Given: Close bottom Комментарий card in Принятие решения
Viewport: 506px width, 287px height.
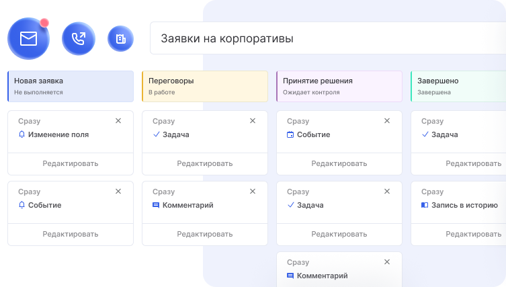Looking at the screenshot, I should coord(386,262).
